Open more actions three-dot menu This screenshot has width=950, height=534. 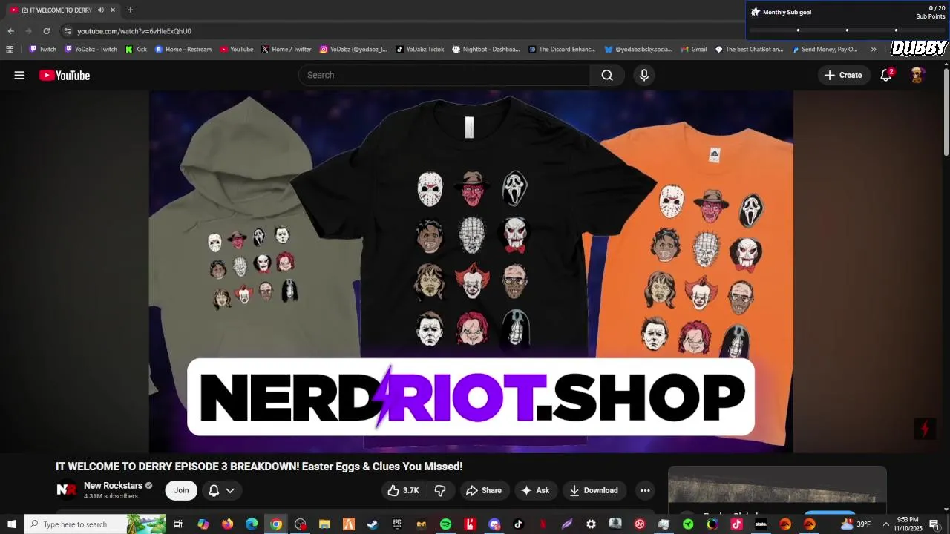click(x=645, y=490)
